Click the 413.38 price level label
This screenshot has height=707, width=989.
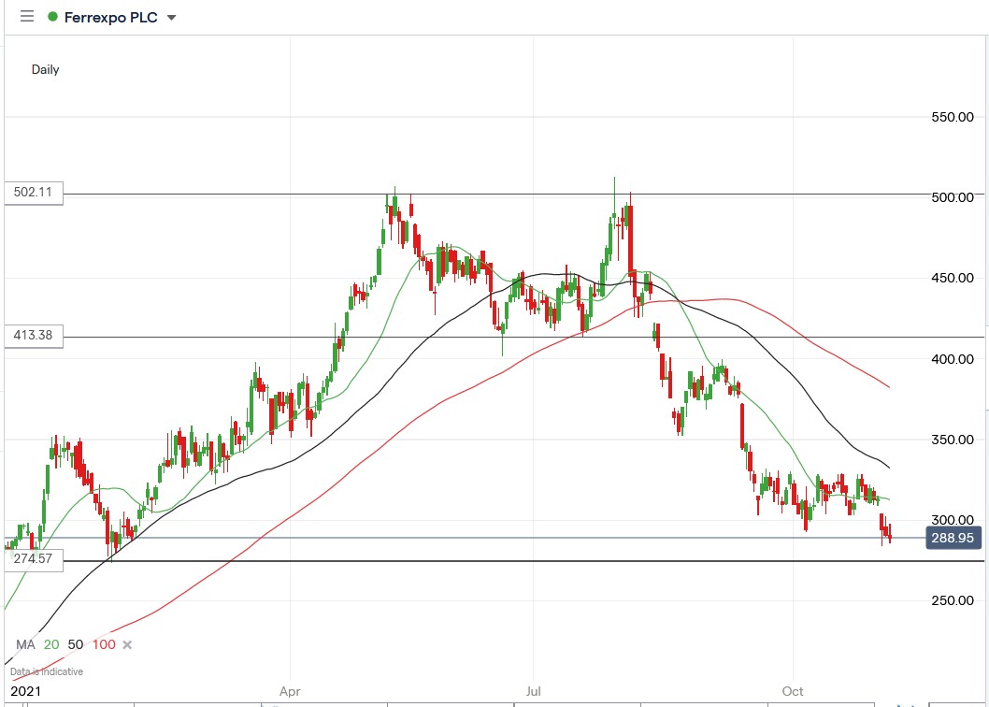(31, 337)
